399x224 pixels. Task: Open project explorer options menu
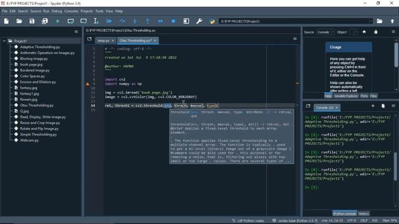(x=76, y=32)
